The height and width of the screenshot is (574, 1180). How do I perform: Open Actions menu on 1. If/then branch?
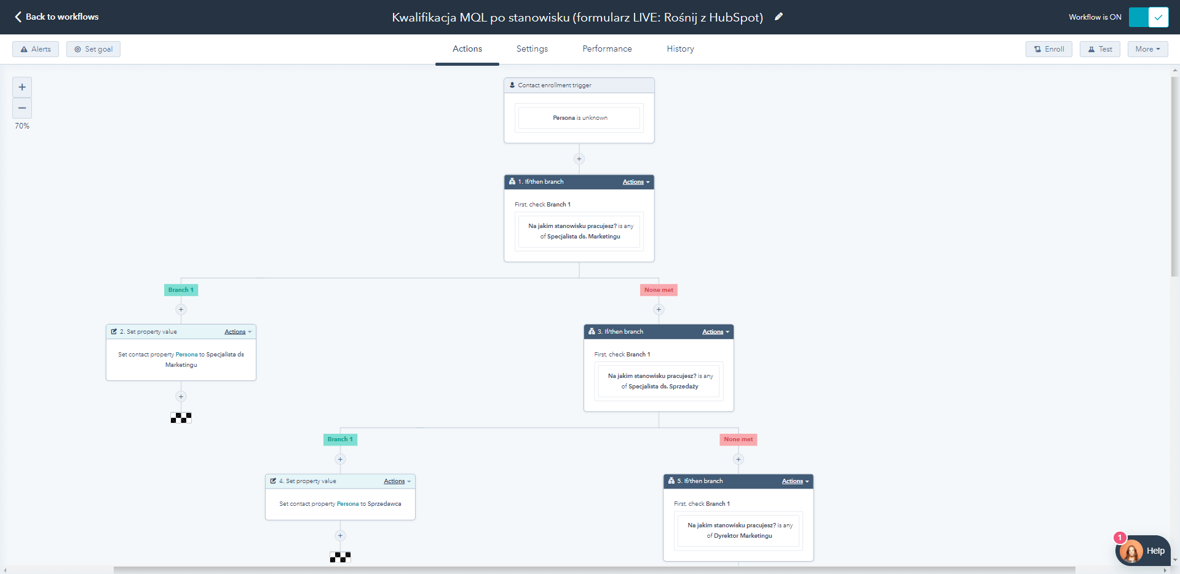pyautogui.click(x=636, y=182)
